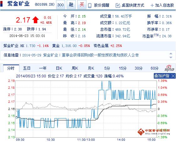Select the 分时 intraday chart tab

pyautogui.click(x=11, y=68)
